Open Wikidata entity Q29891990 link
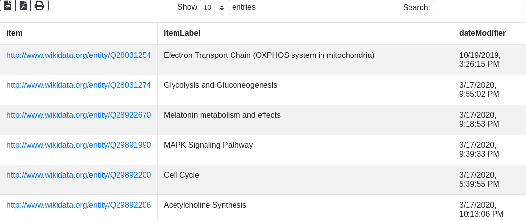The width and height of the screenshot is (526, 221). click(x=79, y=145)
